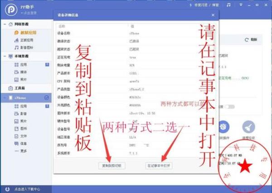
Task: Open the 工具箱 toolbox
Action: click(x=17, y=88)
